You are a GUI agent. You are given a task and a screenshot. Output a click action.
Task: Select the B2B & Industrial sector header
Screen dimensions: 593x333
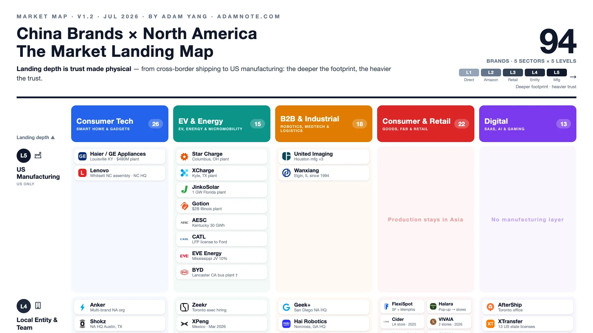[324, 124]
